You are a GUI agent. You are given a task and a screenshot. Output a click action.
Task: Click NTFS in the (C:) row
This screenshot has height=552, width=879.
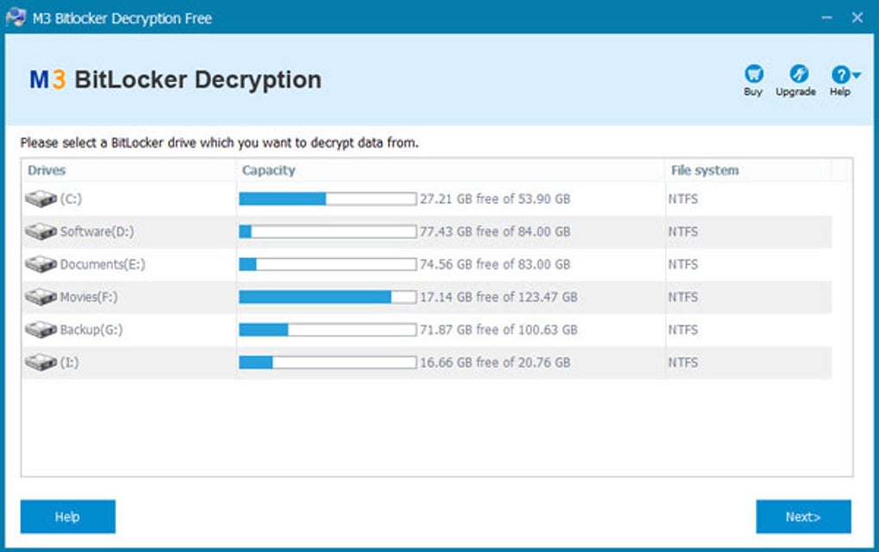point(683,199)
